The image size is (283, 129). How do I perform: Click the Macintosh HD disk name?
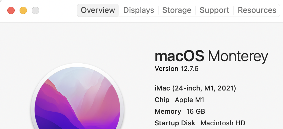point(223,123)
